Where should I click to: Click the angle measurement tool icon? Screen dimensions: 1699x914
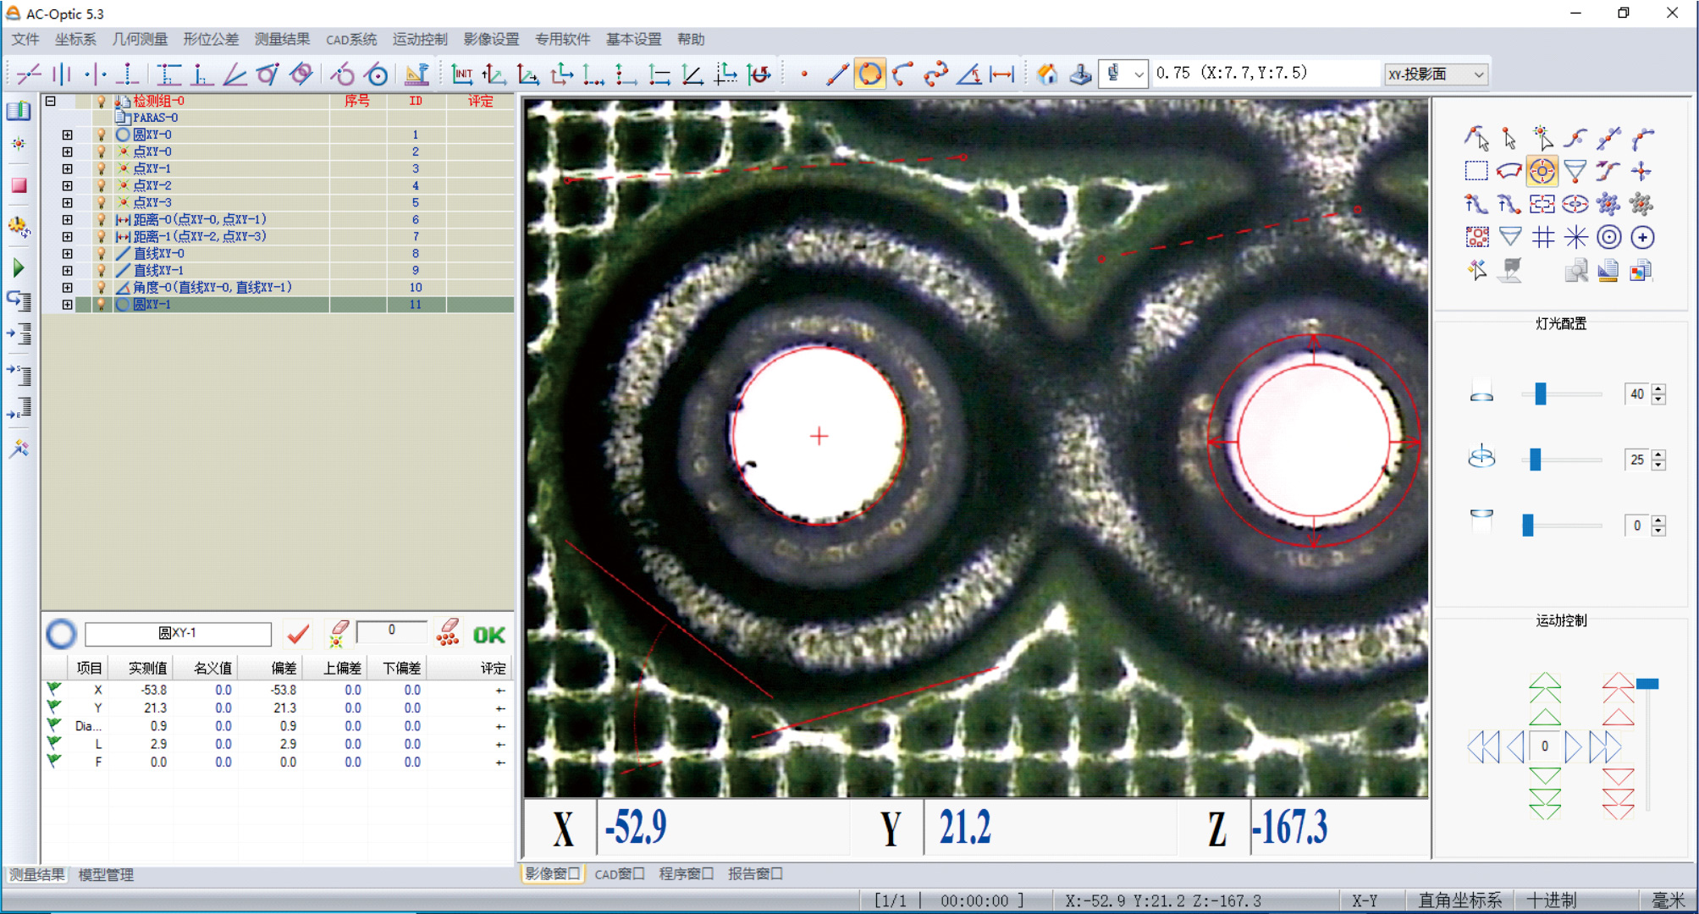click(968, 74)
